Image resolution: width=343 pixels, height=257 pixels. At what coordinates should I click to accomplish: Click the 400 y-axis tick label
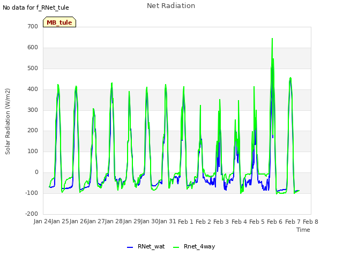[33, 89]
